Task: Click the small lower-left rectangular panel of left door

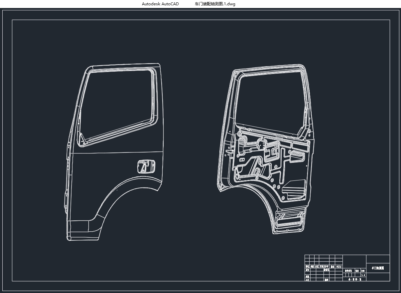Action: [x=78, y=227]
